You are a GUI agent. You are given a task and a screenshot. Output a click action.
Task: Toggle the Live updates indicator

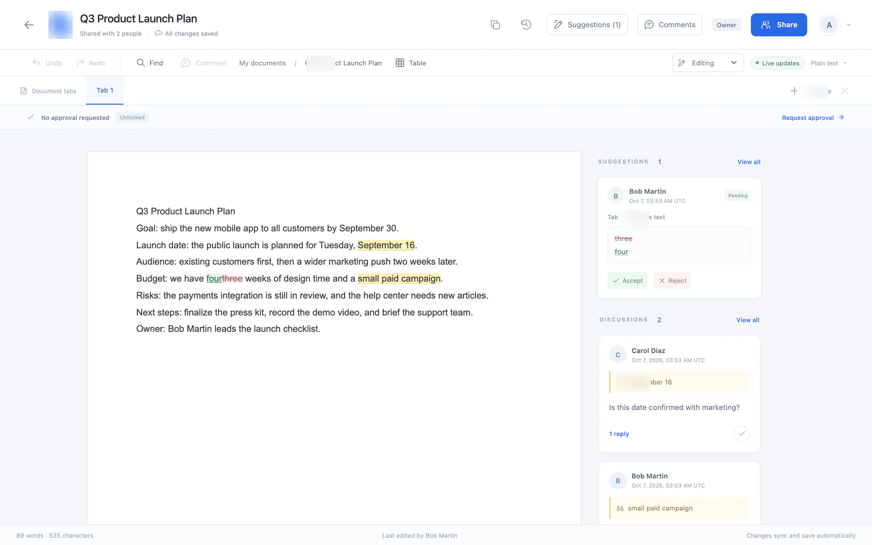tap(777, 63)
